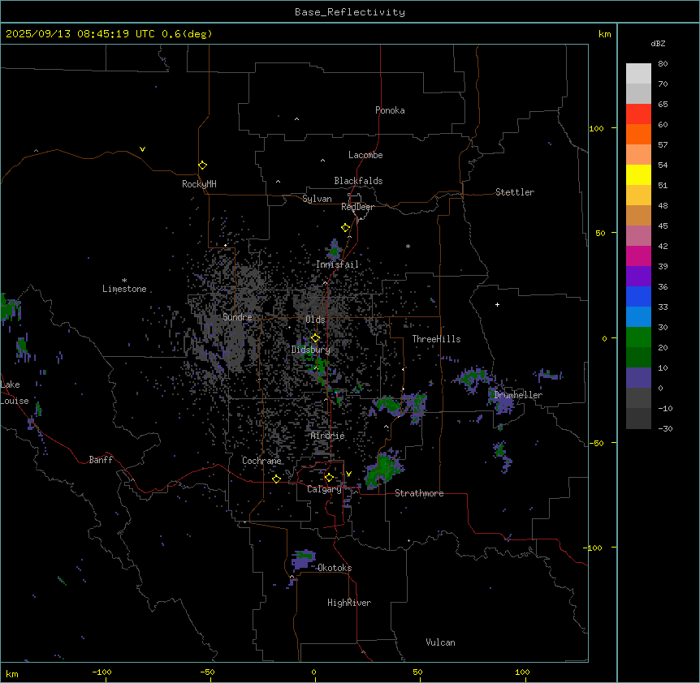Click the purple radar echo beside Okotoks

pos(303,559)
